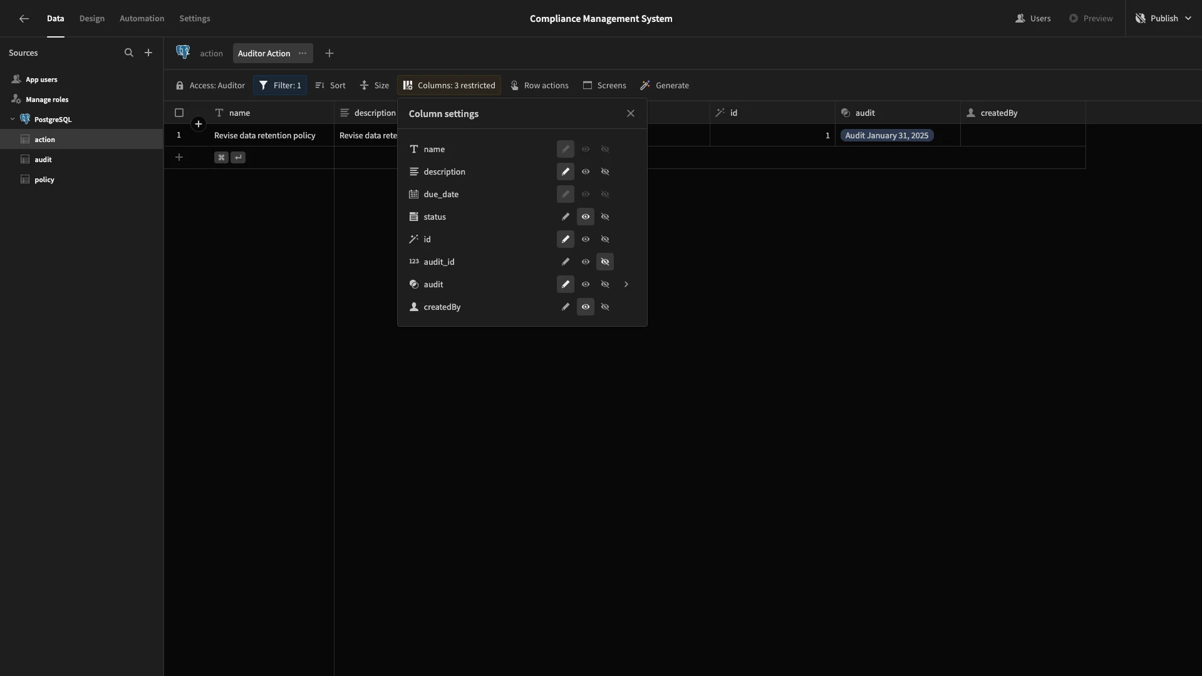This screenshot has height=676, width=1202.
Task: Click the disabled name column pencil icon
Action: [x=566, y=149]
